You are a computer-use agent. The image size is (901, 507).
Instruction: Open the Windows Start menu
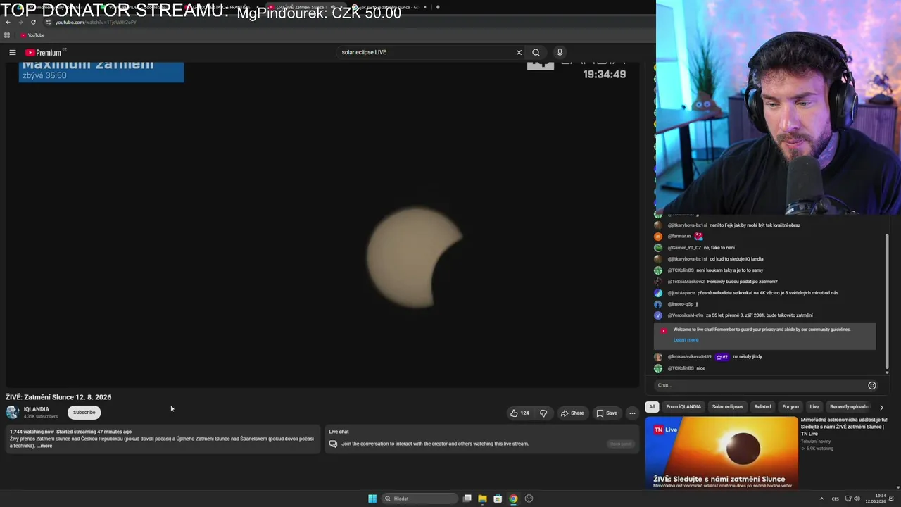(x=372, y=499)
